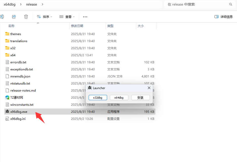
Task: Select the TZ素材网 shortcut icon
Action: tap(7, 98)
